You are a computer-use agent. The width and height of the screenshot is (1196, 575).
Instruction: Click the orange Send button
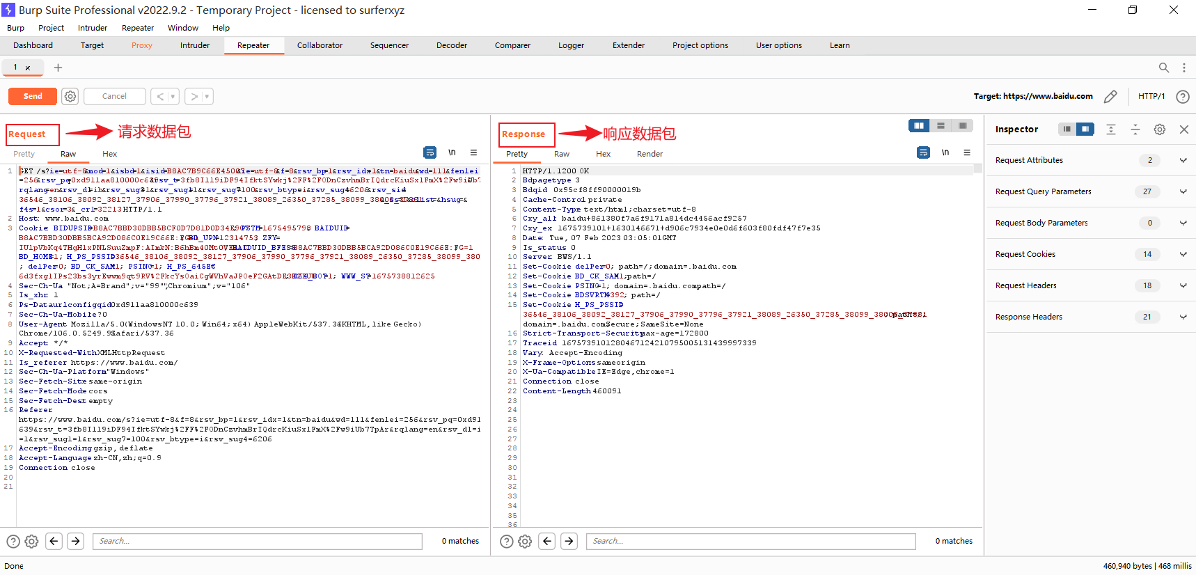click(x=33, y=96)
